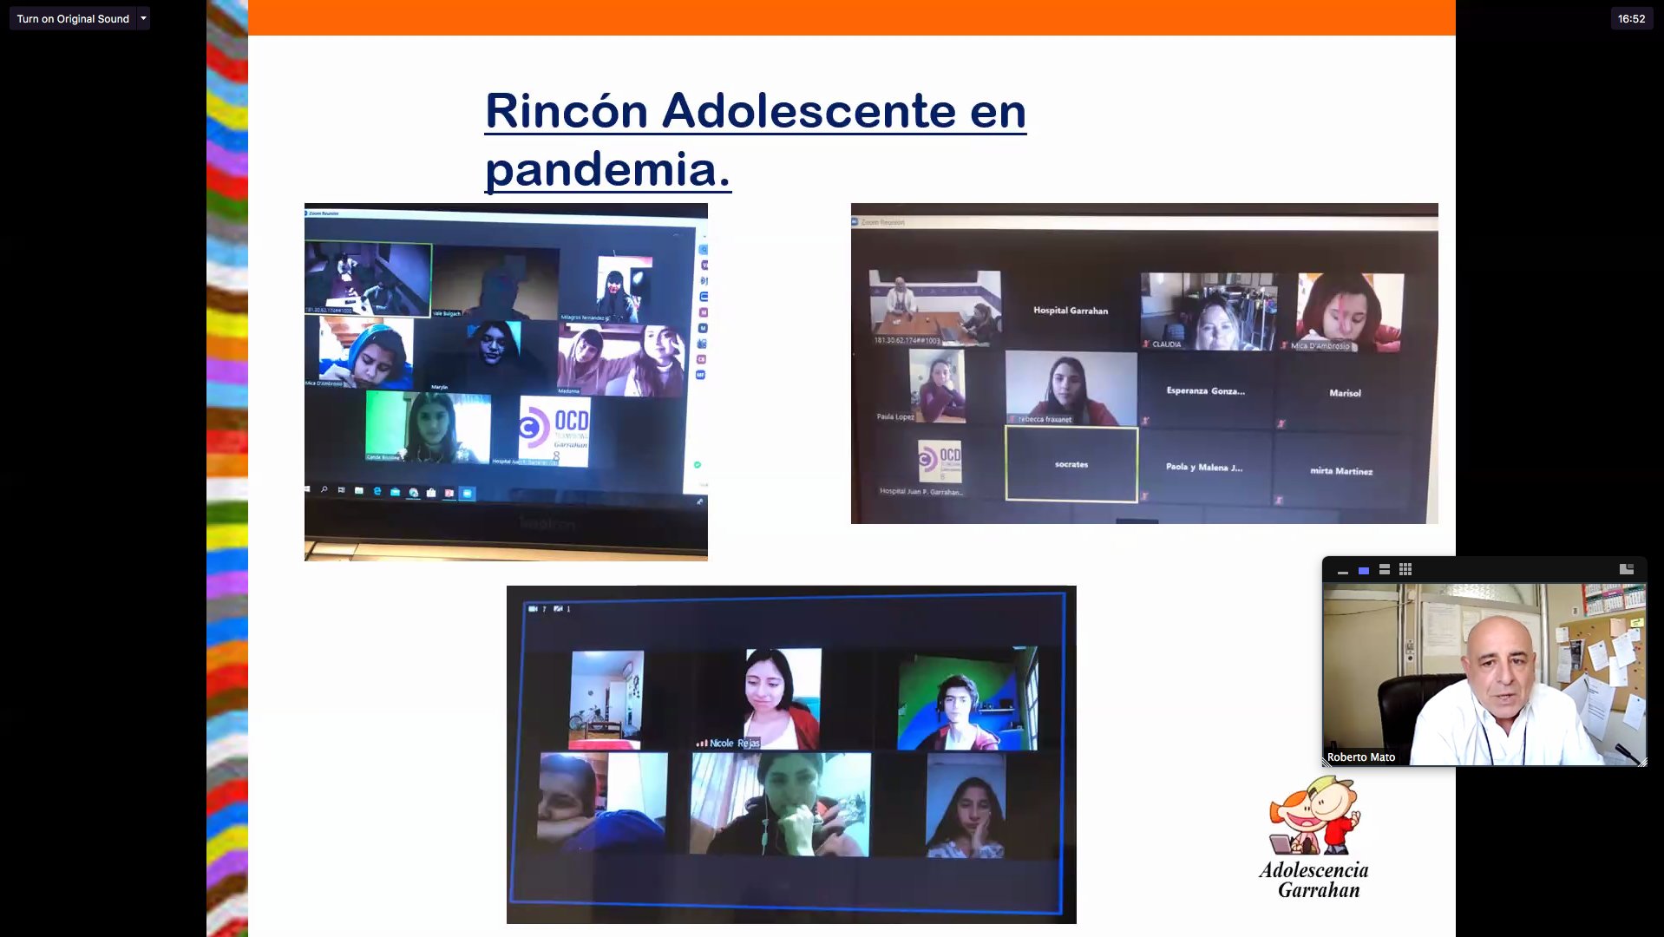The height and width of the screenshot is (937, 1664).
Task: Click bottom-right resize handle of video panel
Action: pos(1641,762)
